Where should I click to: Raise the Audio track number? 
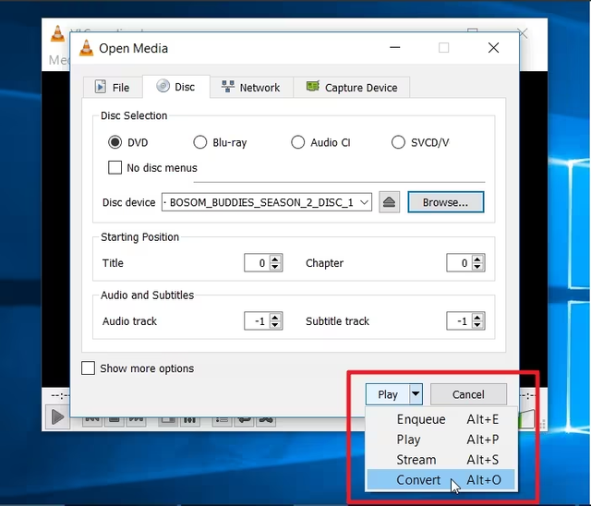tap(275, 317)
